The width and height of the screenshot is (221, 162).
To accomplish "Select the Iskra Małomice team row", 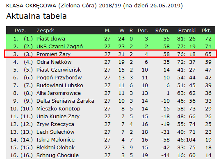I will [111, 140].
